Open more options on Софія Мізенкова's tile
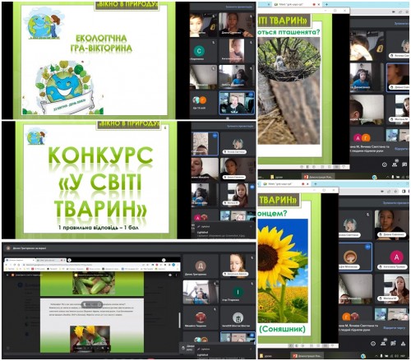 [x=367, y=247]
